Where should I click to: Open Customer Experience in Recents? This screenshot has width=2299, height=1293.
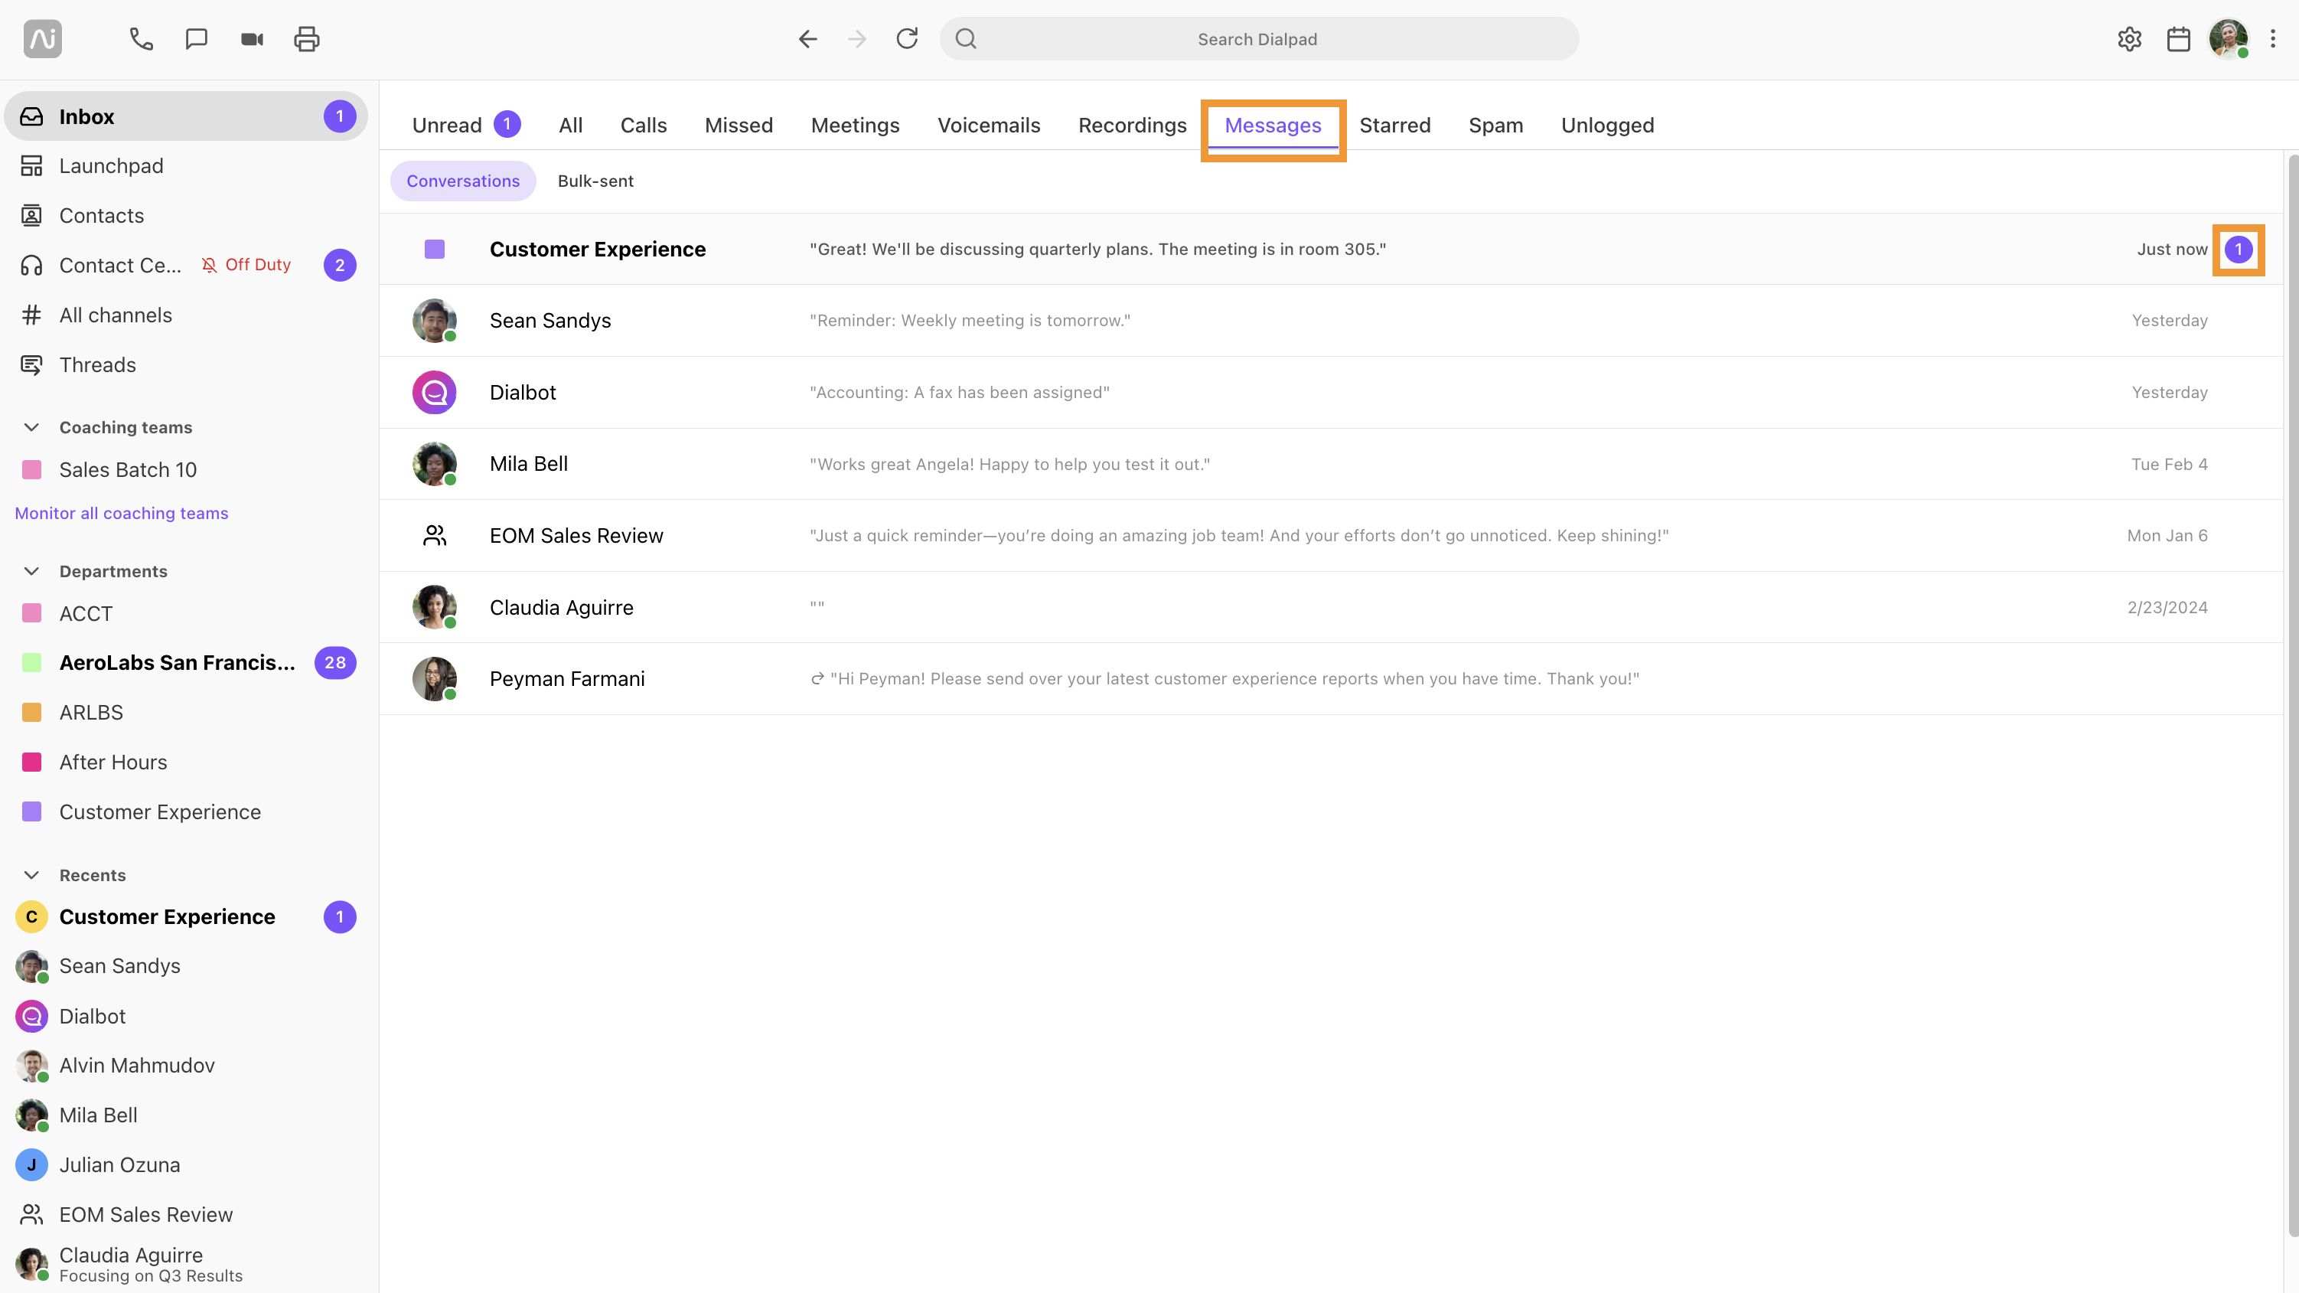[186, 917]
